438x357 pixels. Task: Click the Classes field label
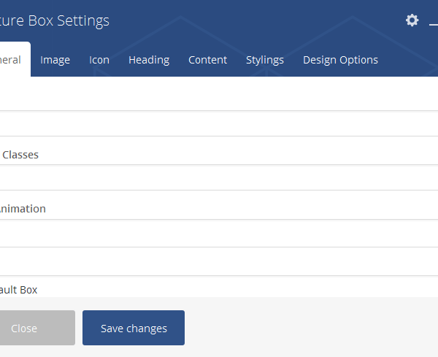20,155
